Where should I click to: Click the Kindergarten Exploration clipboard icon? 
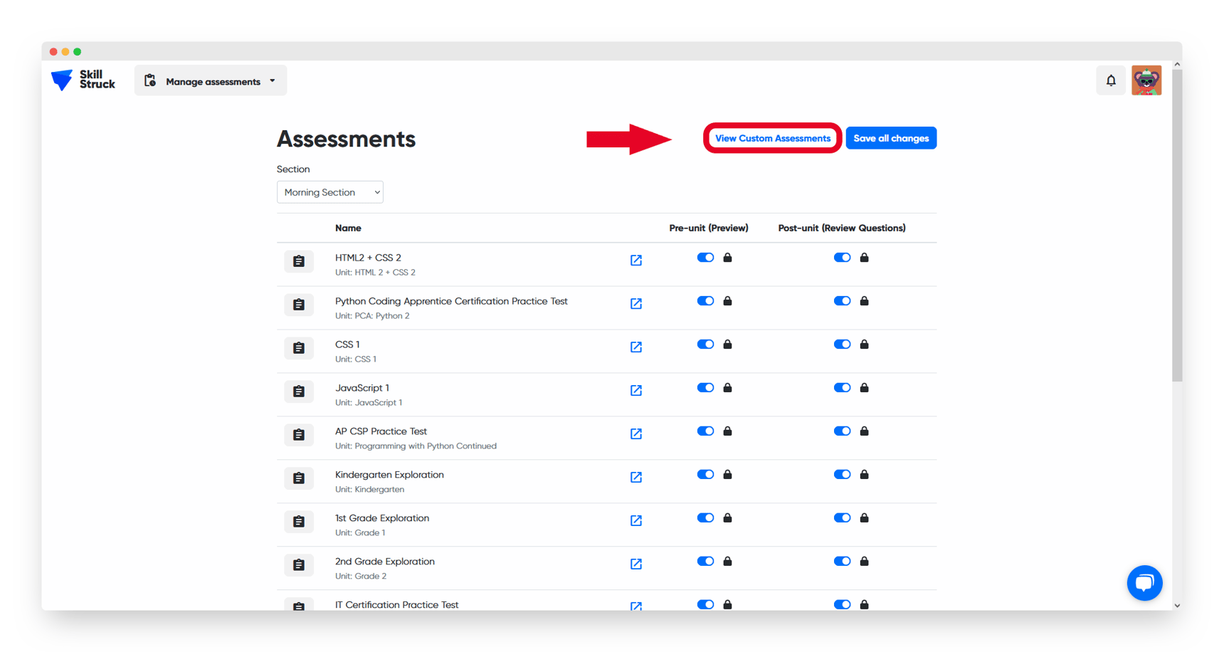tap(299, 478)
